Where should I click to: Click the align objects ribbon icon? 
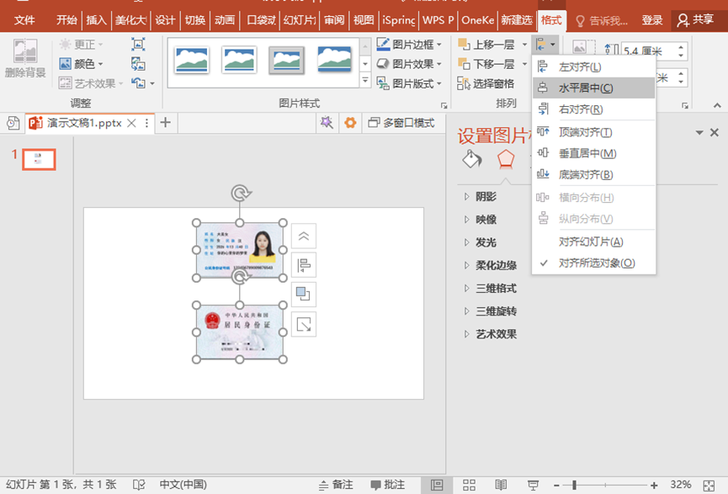click(x=545, y=45)
